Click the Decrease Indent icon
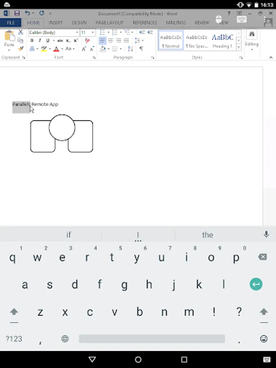276x368 pixels. click(142, 32)
